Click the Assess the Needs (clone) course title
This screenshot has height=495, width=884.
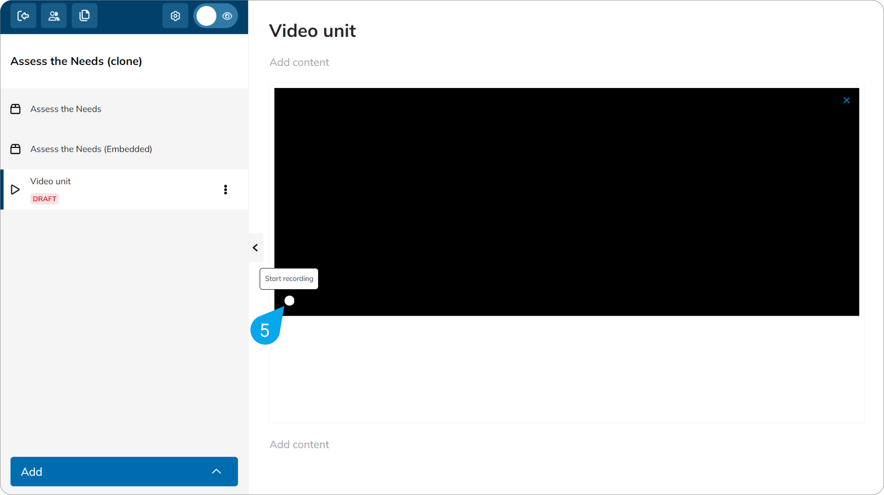click(x=76, y=61)
